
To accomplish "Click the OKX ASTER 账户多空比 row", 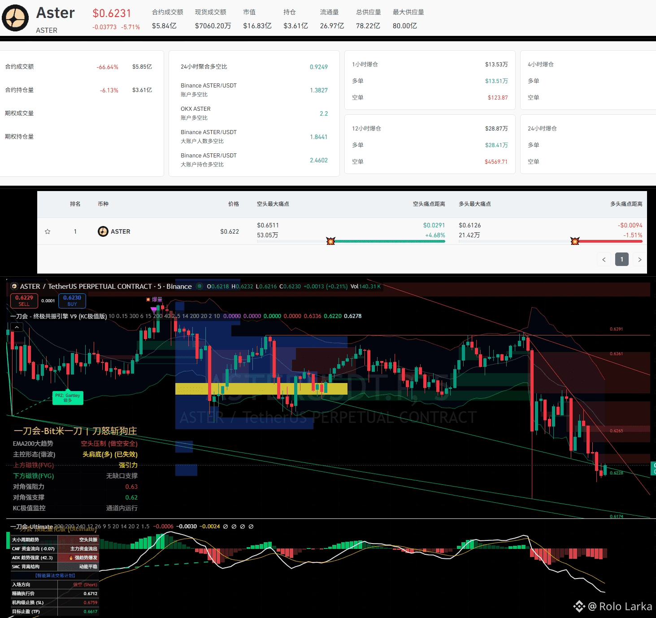I will [x=254, y=113].
